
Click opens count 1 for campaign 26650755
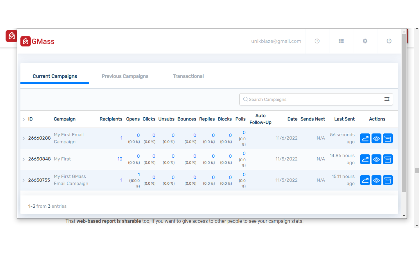point(139,175)
